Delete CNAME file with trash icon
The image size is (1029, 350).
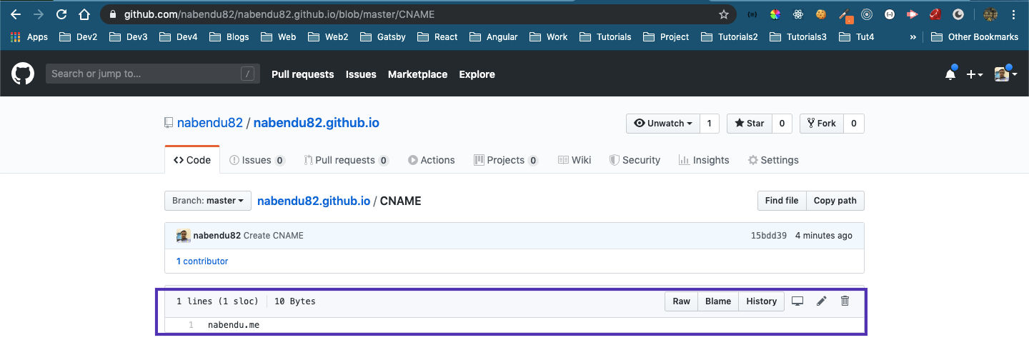pyautogui.click(x=845, y=301)
